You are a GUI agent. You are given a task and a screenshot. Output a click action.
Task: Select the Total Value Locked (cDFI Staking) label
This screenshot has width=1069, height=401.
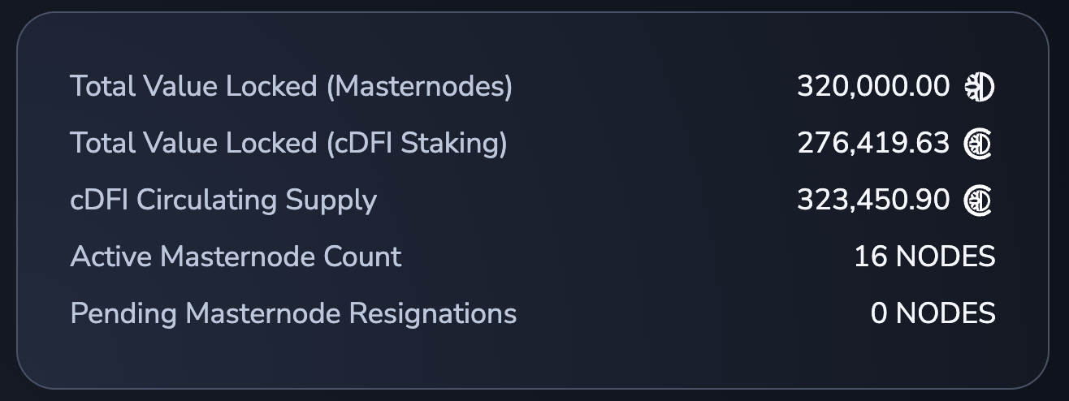288,143
